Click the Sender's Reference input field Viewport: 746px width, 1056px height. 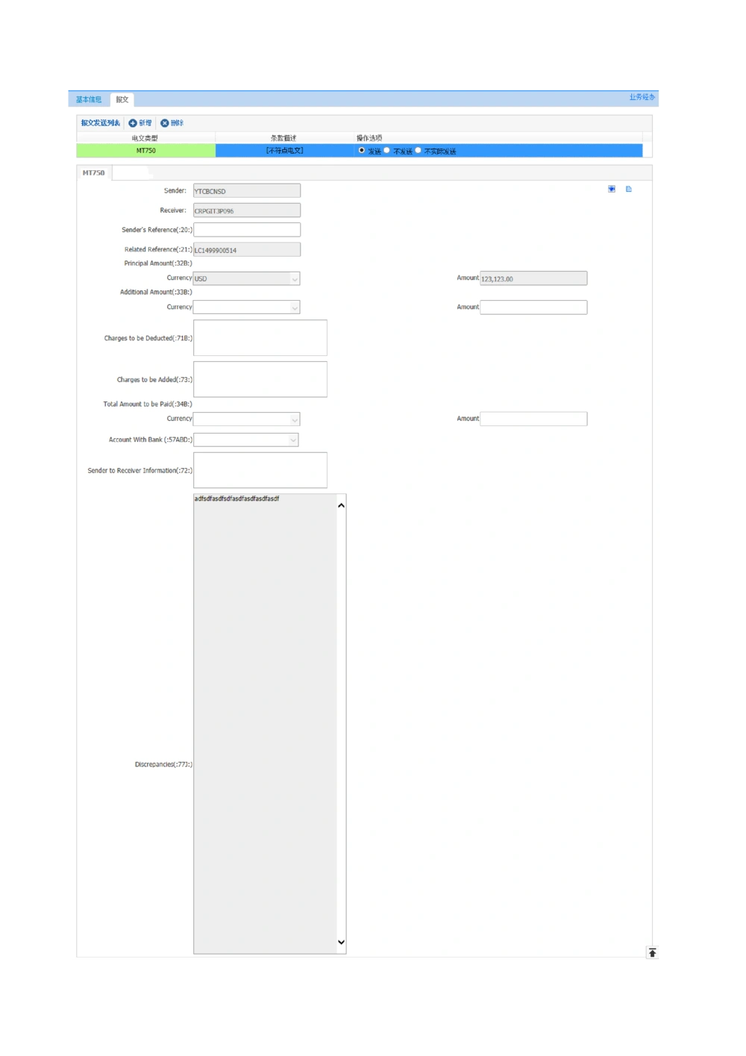[247, 230]
